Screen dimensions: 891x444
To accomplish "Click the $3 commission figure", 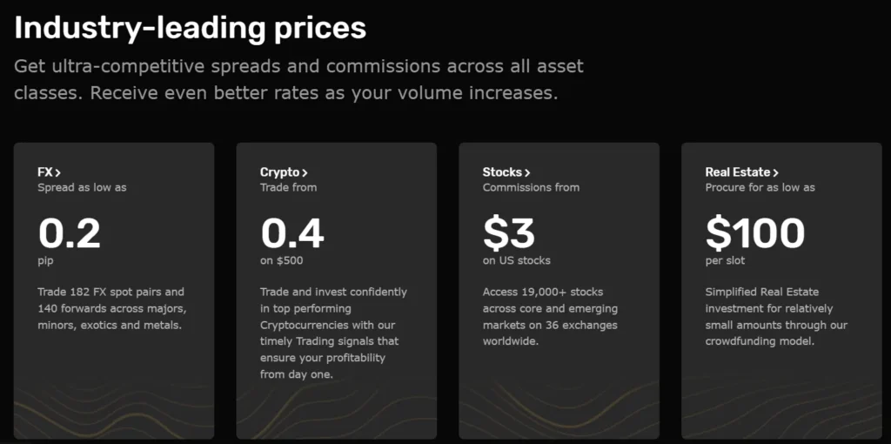I will coord(509,232).
